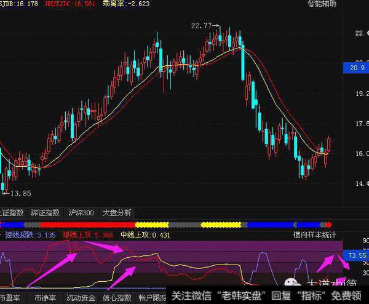Select the 短线超跌:3.135 indicator label
This screenshot has height=304, width=369.
click(x=30, y=235)
